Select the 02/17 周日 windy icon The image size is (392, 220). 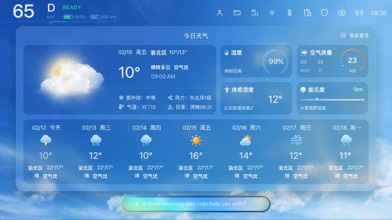pos(296,140)
